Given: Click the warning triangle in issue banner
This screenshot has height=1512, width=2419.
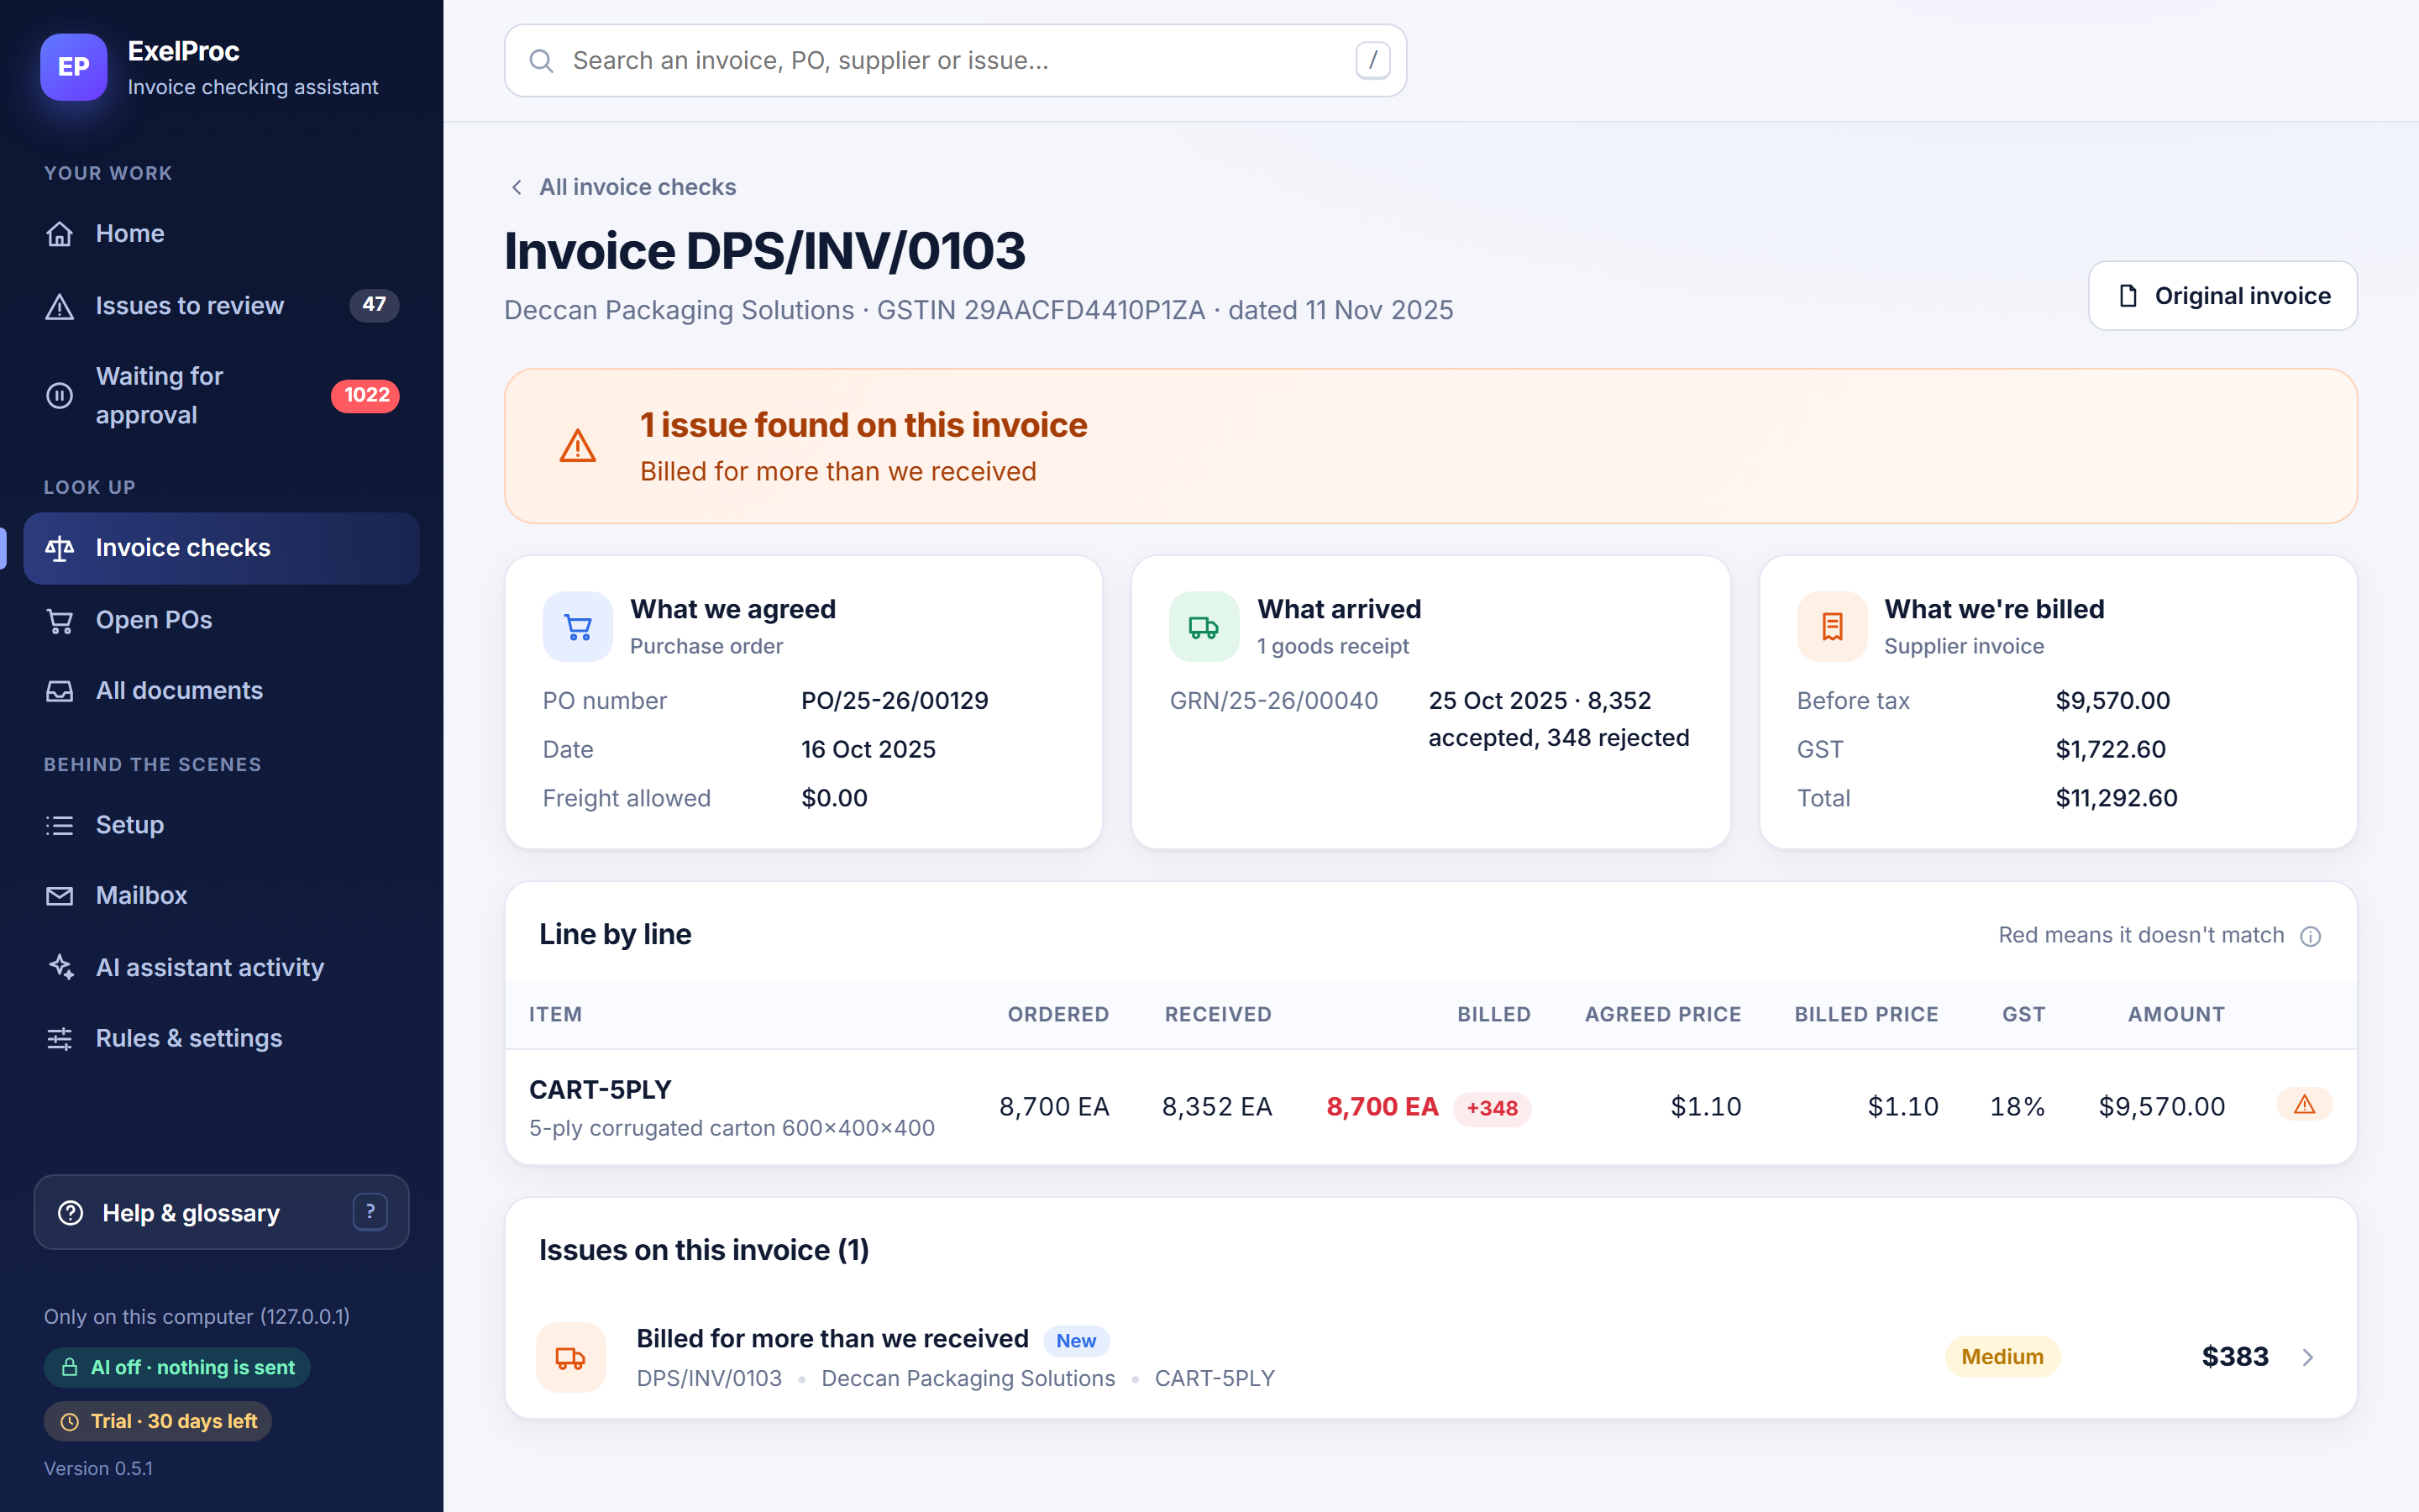Looking at the screenshot, I should [578, 446].
